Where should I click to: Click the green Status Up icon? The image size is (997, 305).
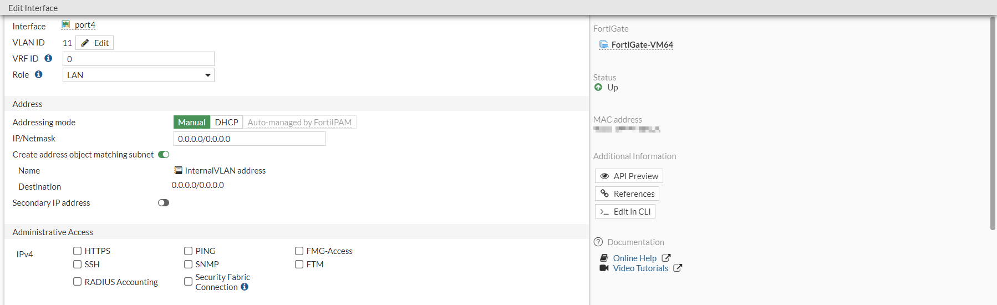pyautogui.click(x=598, y=88)
